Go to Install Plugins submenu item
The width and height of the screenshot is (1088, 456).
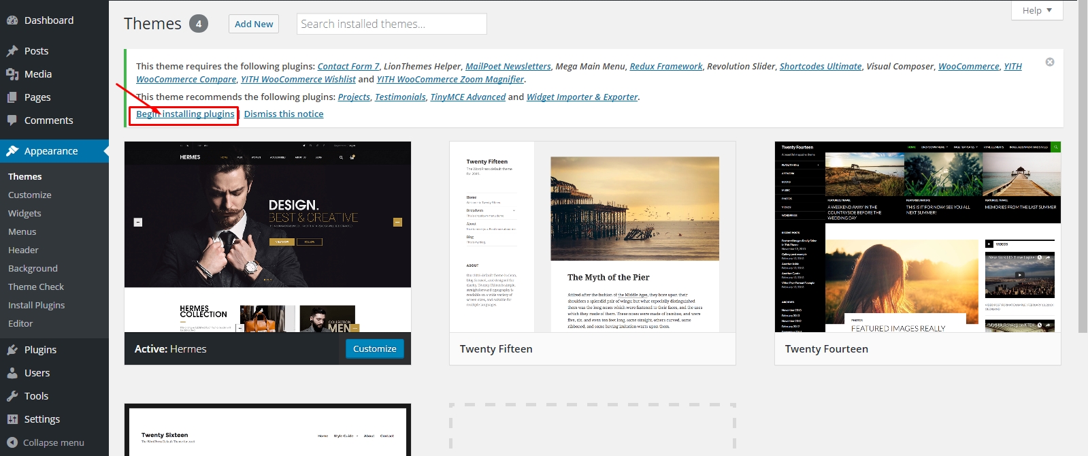pos(36,305)
